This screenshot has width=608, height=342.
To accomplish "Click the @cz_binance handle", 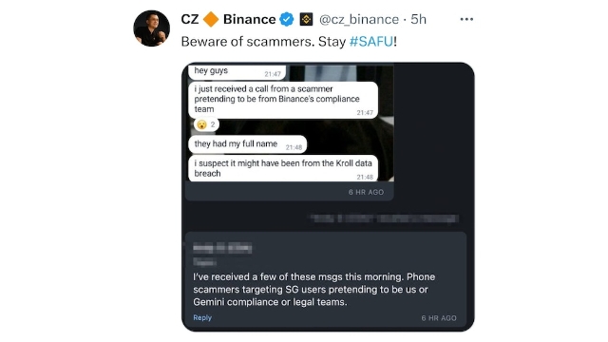I will (x=359, y=19).
